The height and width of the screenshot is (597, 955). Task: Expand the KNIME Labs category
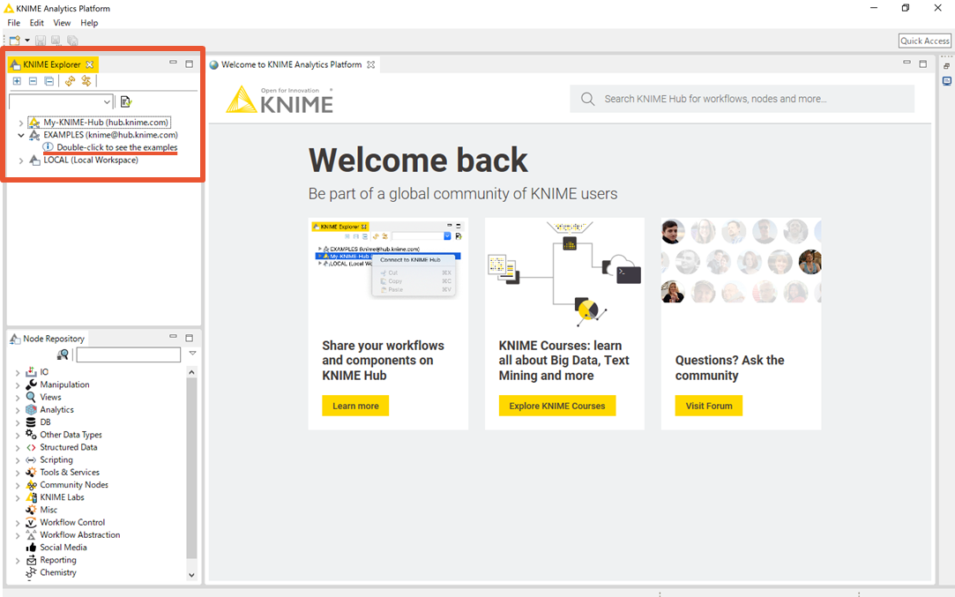click(x=18, y=497)
